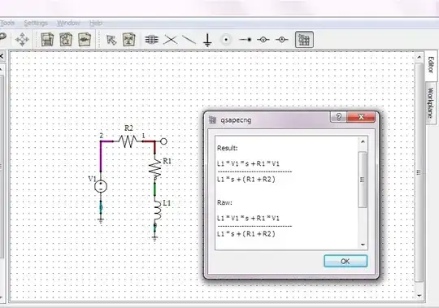
Task: Click the result dialog scrollbar thumb
Action: click(x=363, y=180)
